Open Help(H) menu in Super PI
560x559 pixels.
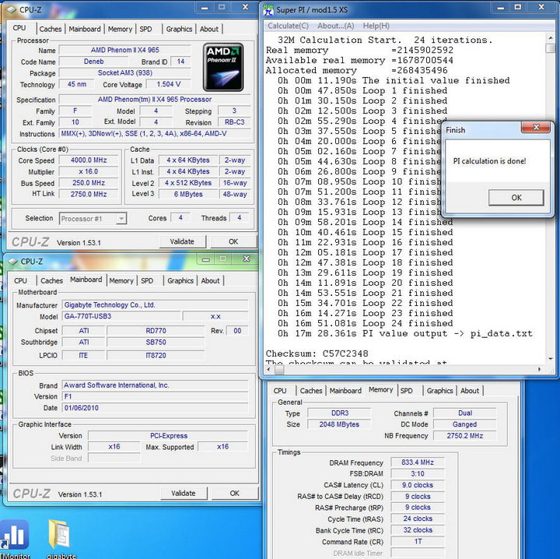click(376, 26)
